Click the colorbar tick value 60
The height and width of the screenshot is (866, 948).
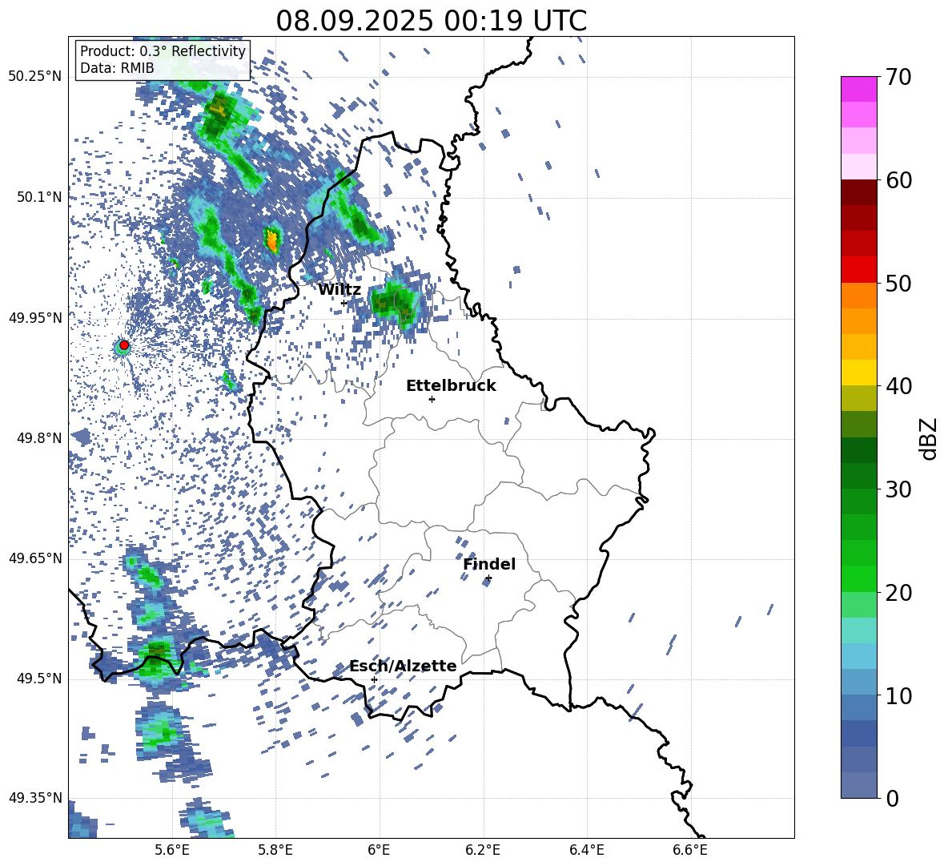898,180
